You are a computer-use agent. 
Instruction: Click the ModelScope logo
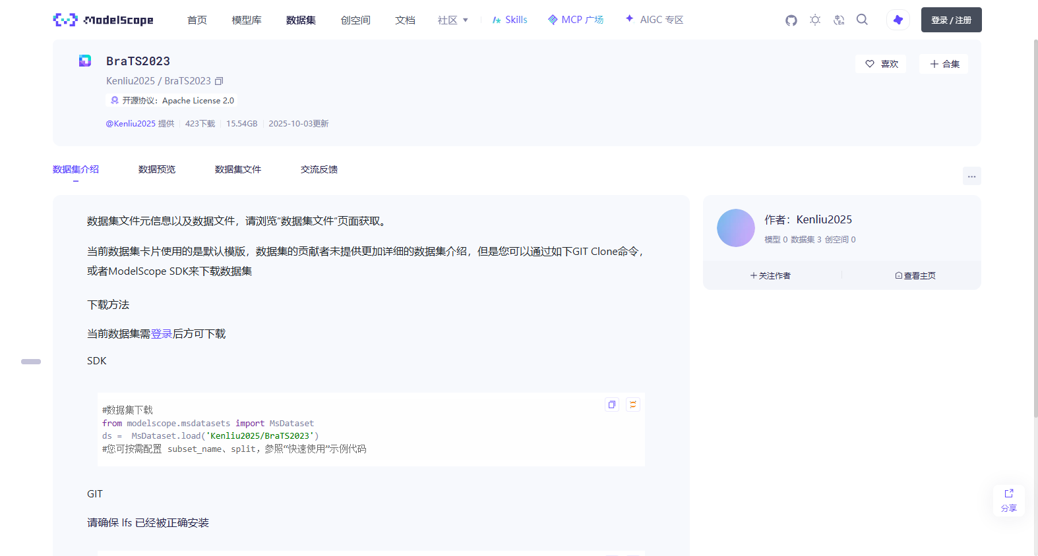(103, 20)
